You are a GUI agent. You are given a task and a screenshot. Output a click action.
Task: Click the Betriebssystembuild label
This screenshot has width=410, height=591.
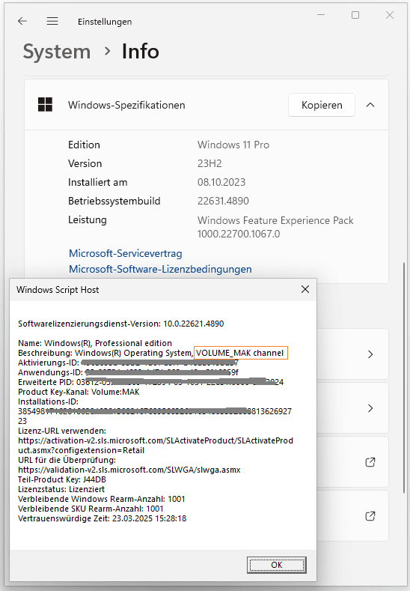114,201
